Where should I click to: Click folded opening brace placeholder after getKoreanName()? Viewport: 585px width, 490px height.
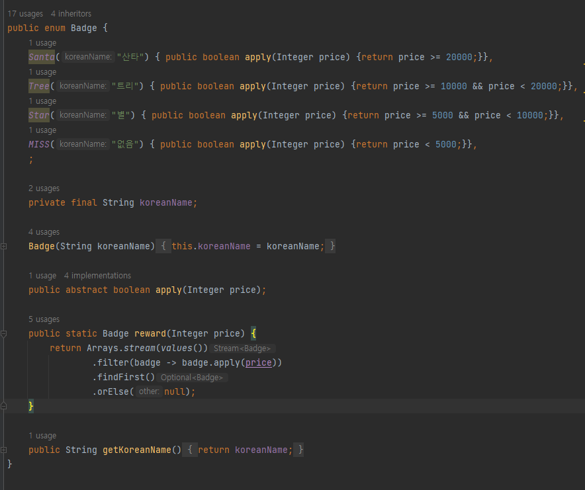[x=190, y=450]
